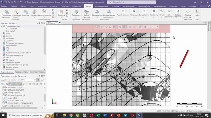This screenshot has height=118, width=211.
Task: Open the Проект menu
Action: click(4, 6)
